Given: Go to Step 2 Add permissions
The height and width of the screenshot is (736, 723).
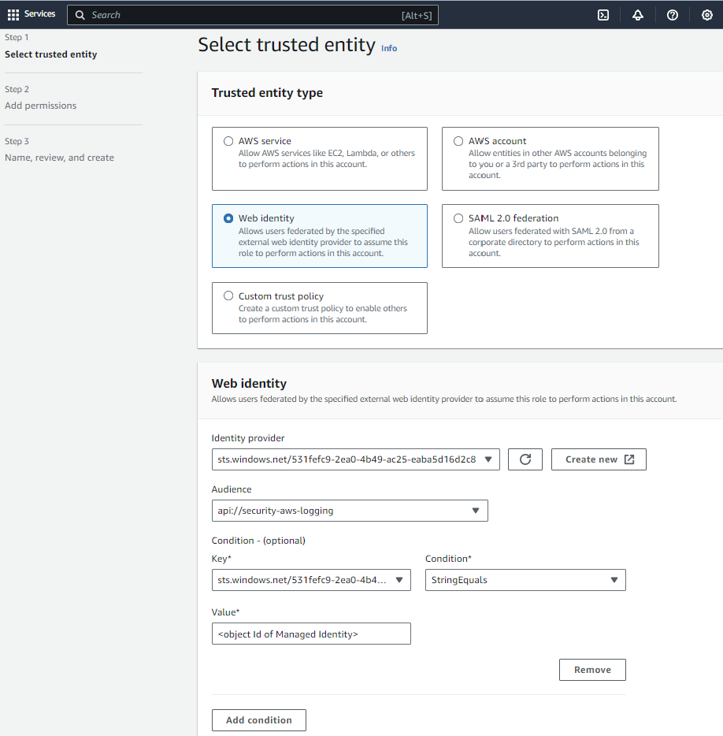Looking at the screenshot, I should (x=40, y=106).
